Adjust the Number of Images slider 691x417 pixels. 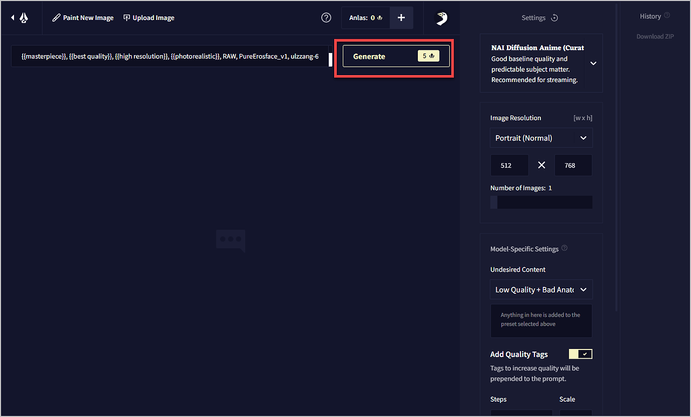[x=541, y=202]
